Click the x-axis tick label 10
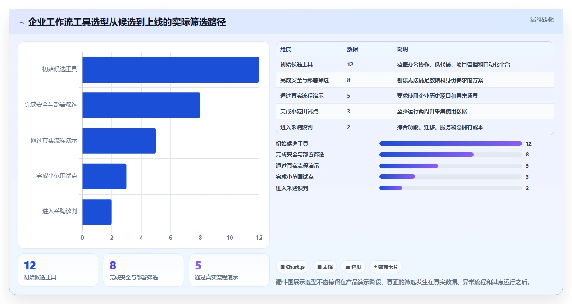Screen dimensions: 572x304 coord(230,238)
